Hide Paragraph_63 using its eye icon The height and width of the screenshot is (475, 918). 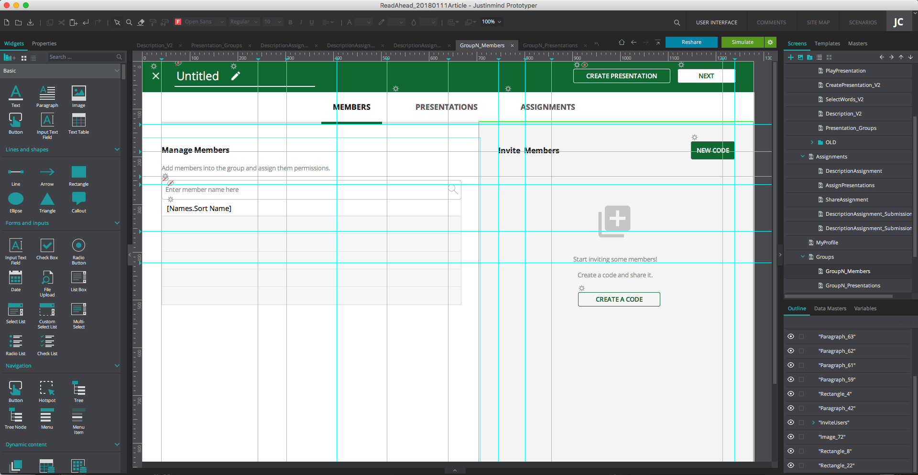[x=791, y=337]
